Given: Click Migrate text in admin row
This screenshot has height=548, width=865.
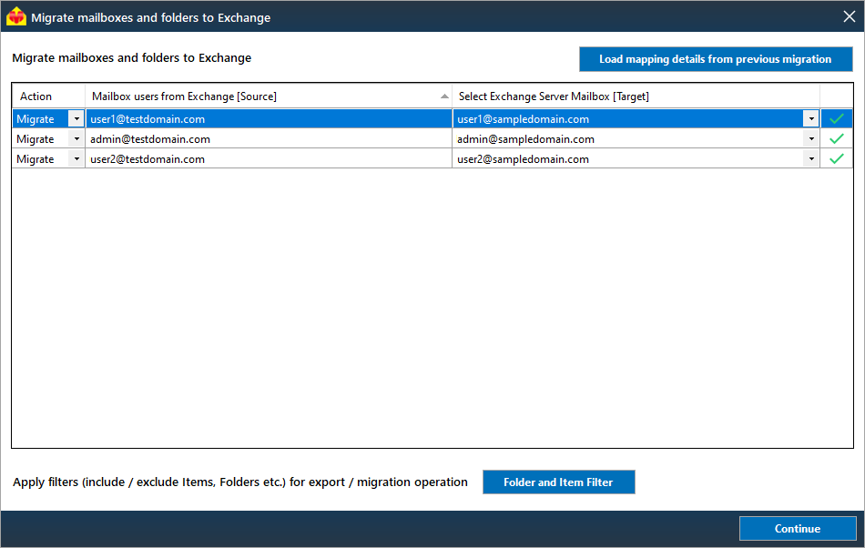Looking at the screenshot, I should (x=36, y=139).
